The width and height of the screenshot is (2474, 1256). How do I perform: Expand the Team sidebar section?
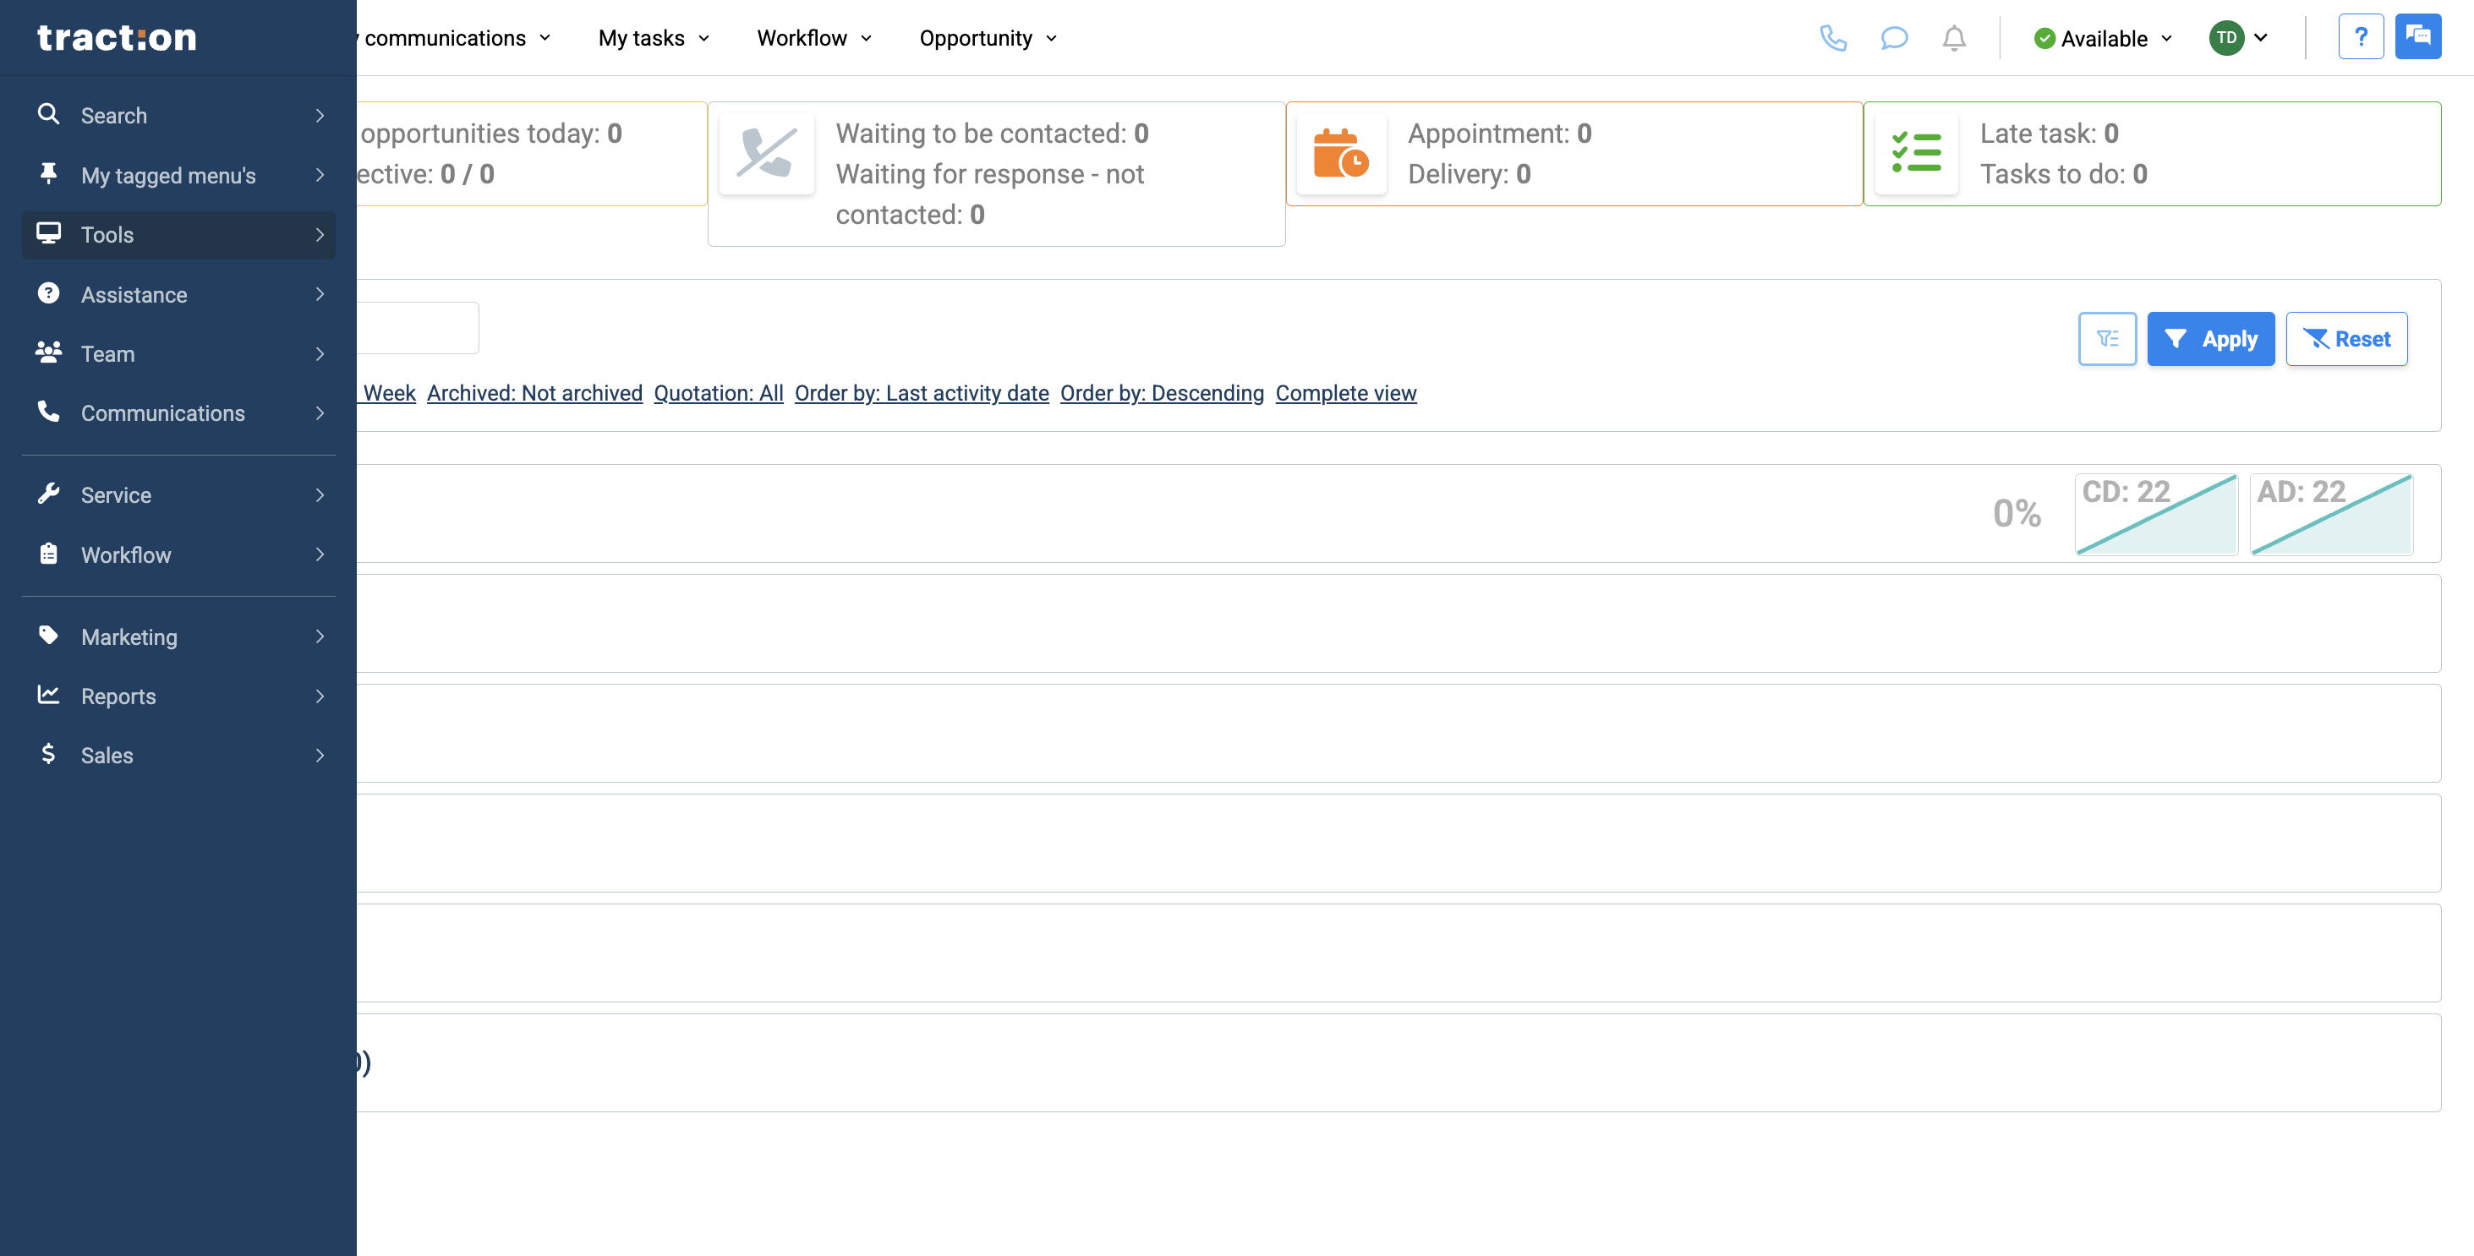(107, 353)
